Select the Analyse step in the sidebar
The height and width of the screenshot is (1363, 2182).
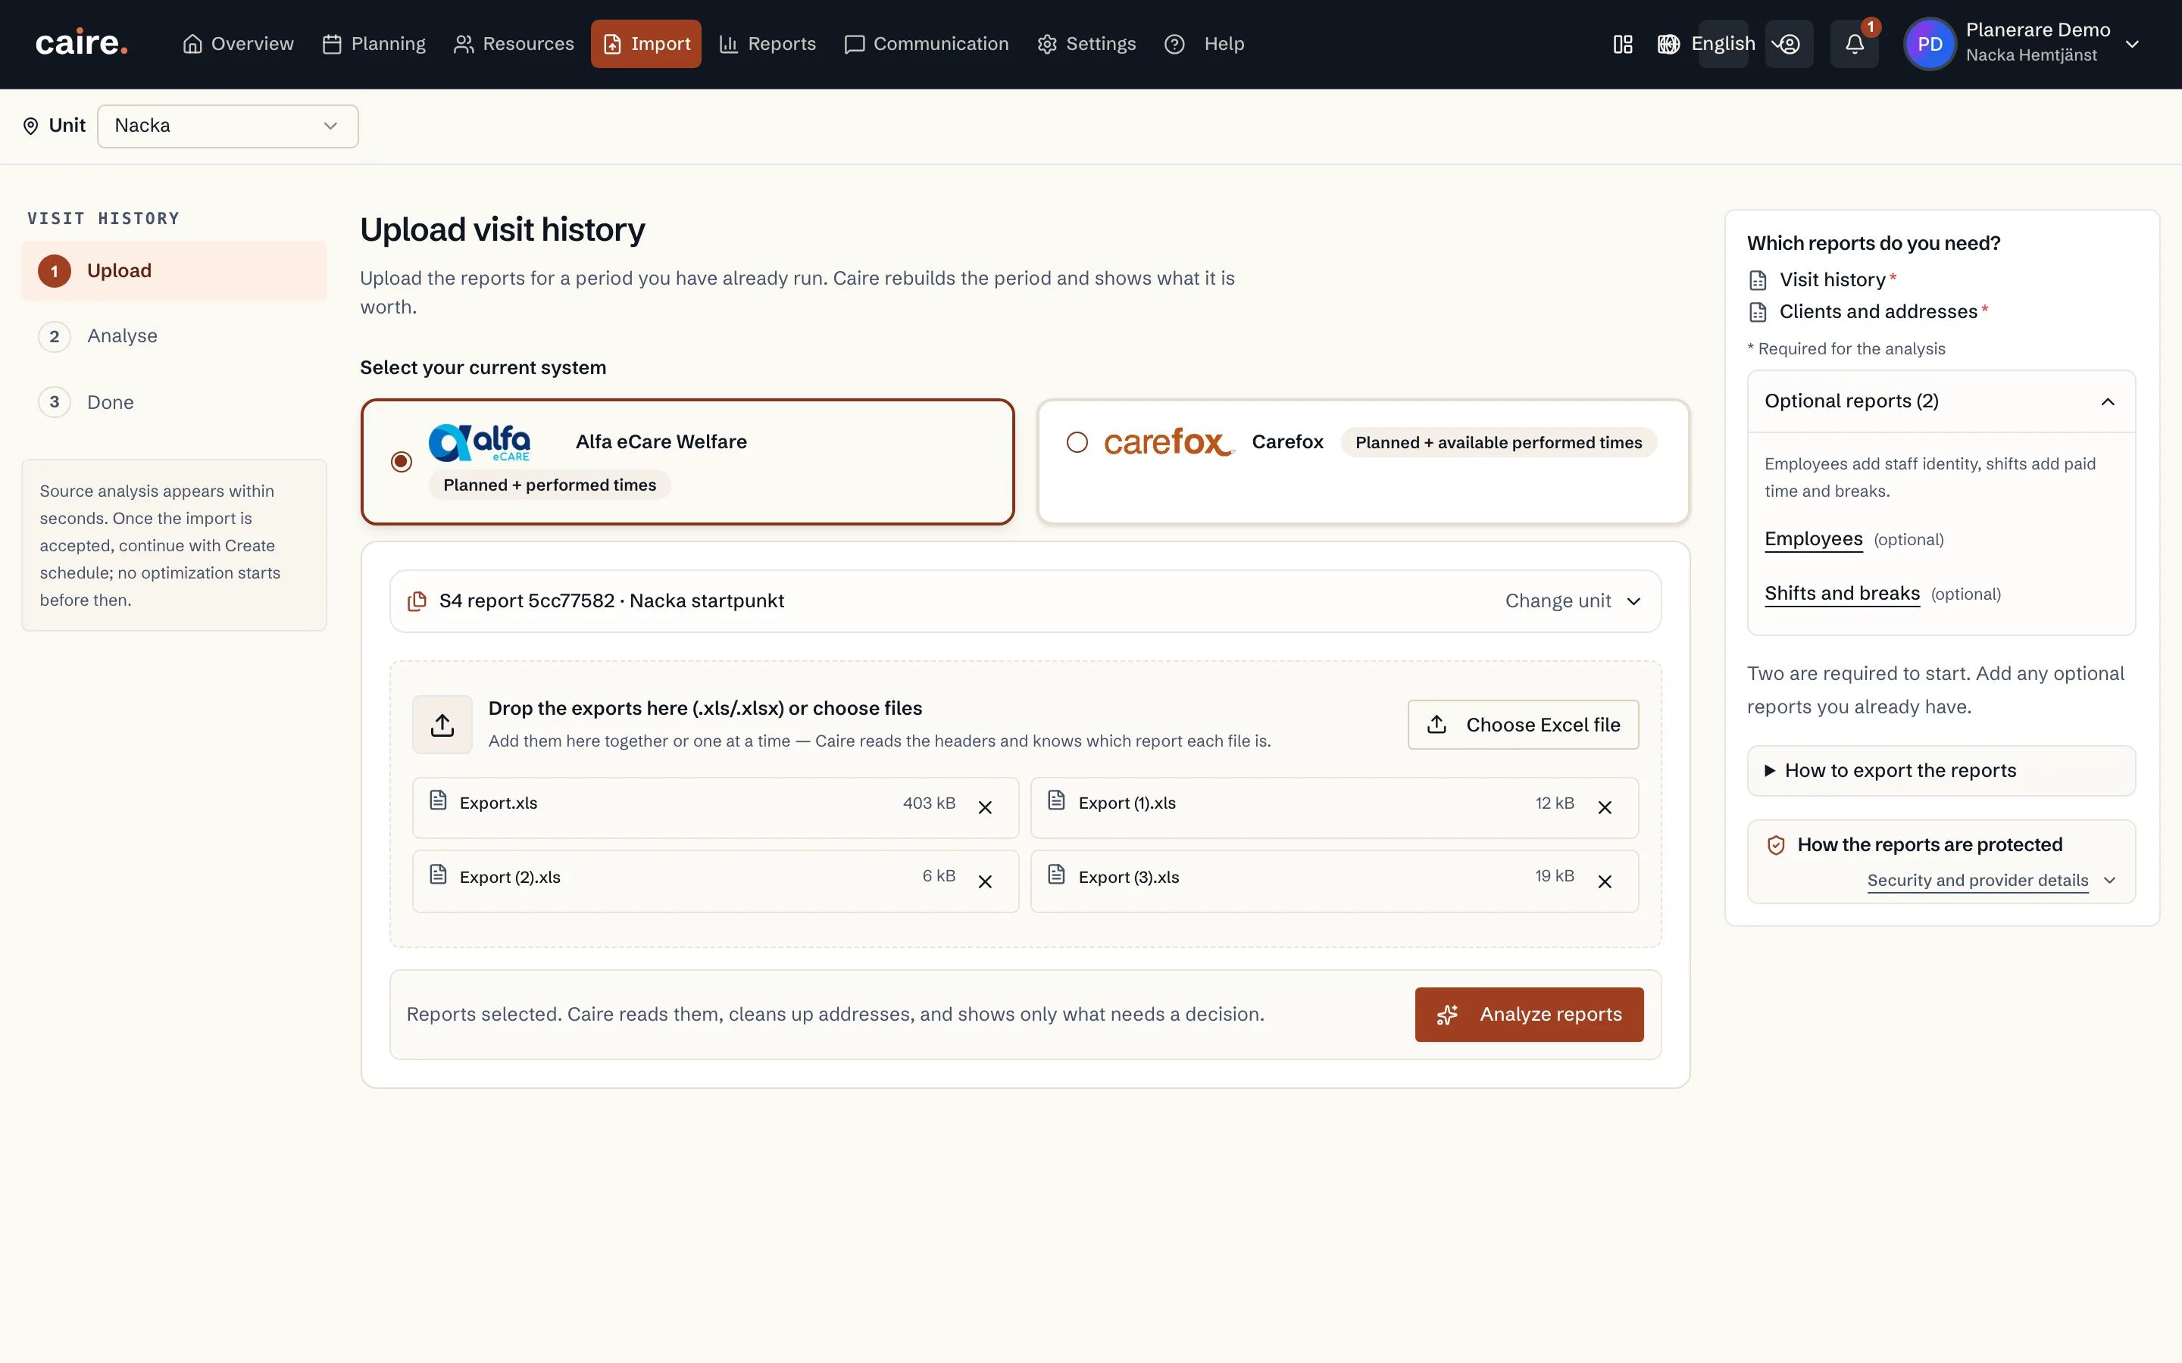[174, 336]
